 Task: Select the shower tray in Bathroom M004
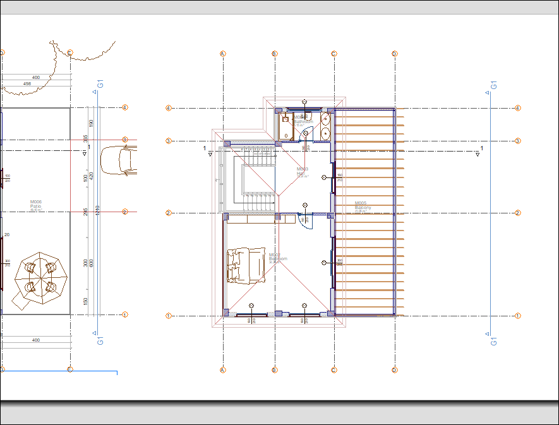click(x=286, y=126)
